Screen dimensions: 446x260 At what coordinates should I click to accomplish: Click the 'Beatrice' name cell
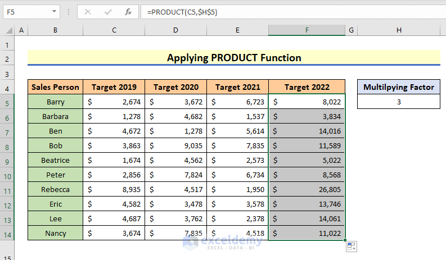point(55,160)
